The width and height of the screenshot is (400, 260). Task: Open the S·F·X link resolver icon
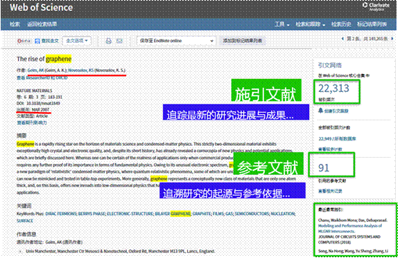coord(24,41)
